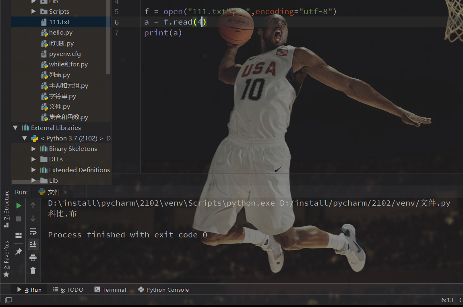
Task: Click the Print console output icon
Action: click(33, 258)
